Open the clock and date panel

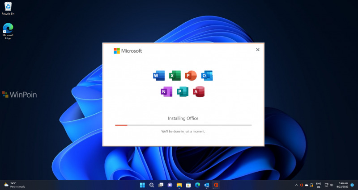click(343, 185)
